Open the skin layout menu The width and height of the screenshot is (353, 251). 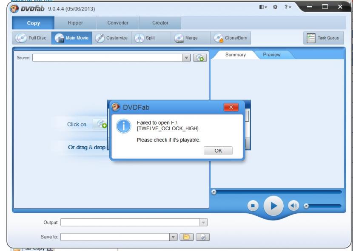pos(263,7)
